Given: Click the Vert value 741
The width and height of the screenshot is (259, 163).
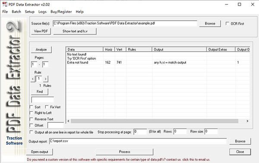Looking at the screenshot, I should [119, 63].
